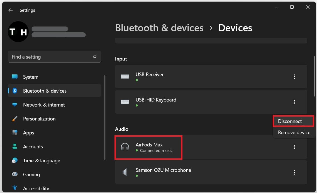Select Disconnect from the context menu

click(290, 121)
